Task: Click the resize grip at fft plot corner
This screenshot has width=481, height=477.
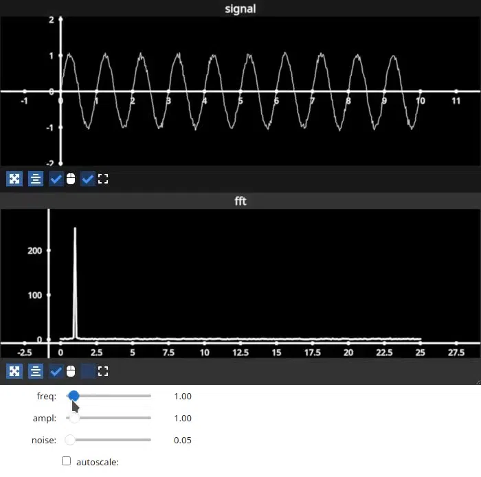Action: coord(476,380)
